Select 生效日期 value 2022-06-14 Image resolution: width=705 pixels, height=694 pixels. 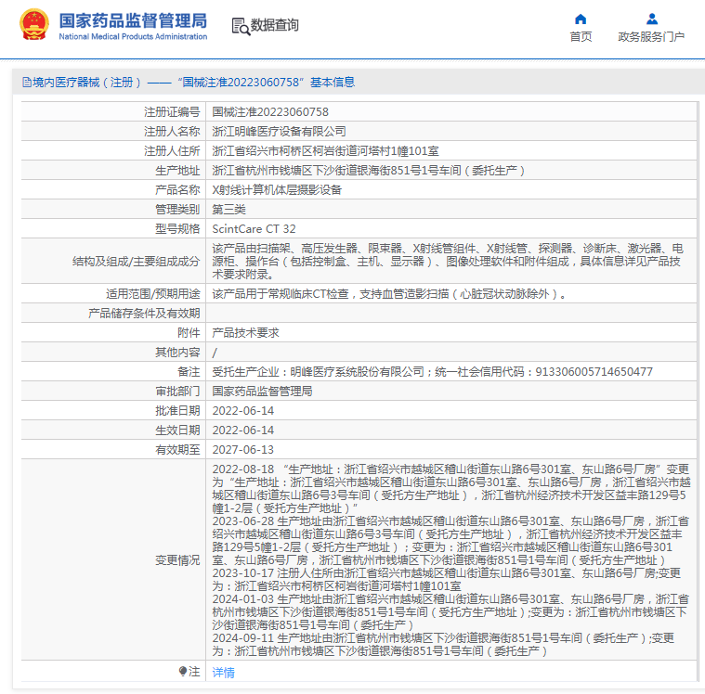242,430
